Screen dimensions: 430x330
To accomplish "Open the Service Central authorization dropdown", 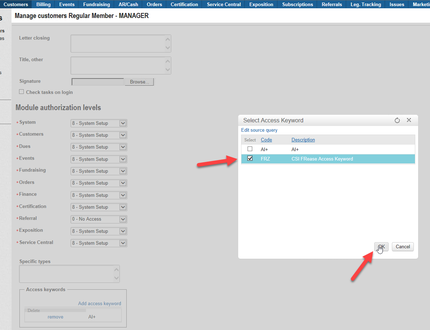I will pos(123,243).
